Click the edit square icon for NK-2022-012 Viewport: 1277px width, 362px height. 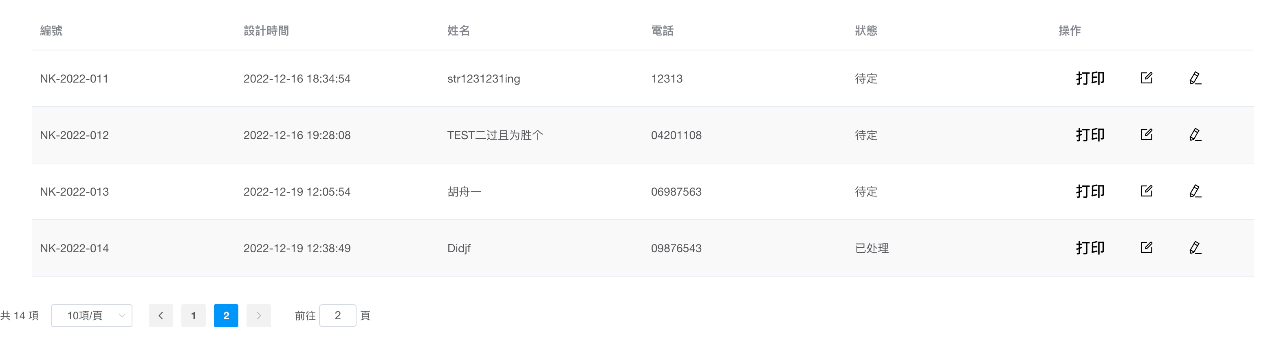point(1146,135)
